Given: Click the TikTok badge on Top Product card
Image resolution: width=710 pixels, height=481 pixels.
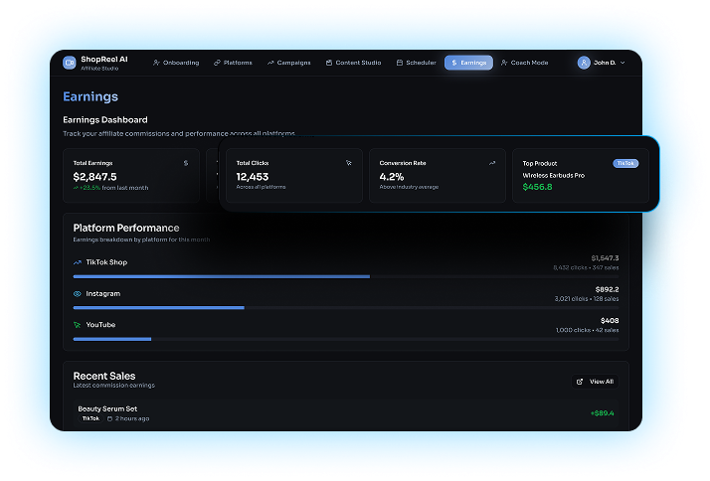Looking at the screenshot, I should 625,163.
